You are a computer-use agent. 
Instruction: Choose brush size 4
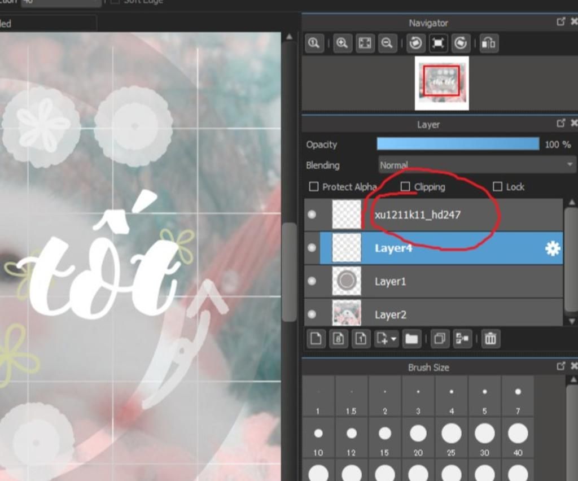coord(451,396)
